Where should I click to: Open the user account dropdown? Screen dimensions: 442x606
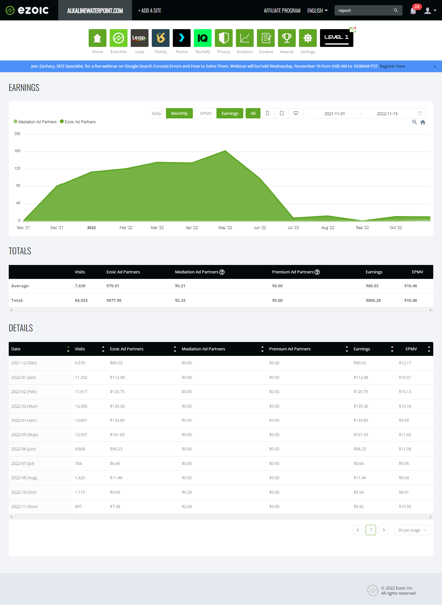pos(430,11)
